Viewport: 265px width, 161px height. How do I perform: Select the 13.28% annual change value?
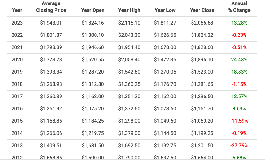(x=239, y=23)
